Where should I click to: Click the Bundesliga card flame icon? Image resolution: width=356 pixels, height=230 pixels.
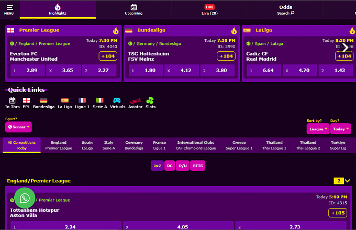coord(234,31)
